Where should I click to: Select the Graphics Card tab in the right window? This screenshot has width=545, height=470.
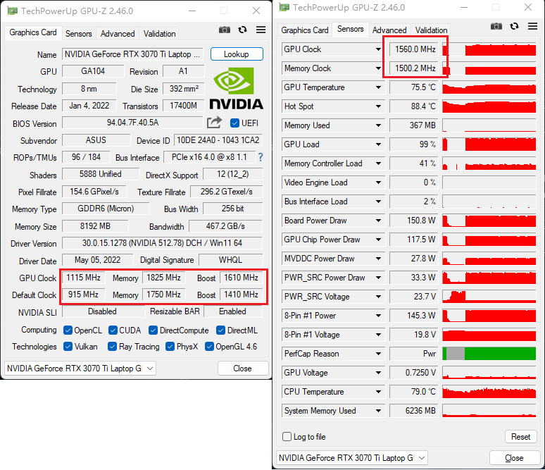tap(304, 30)
